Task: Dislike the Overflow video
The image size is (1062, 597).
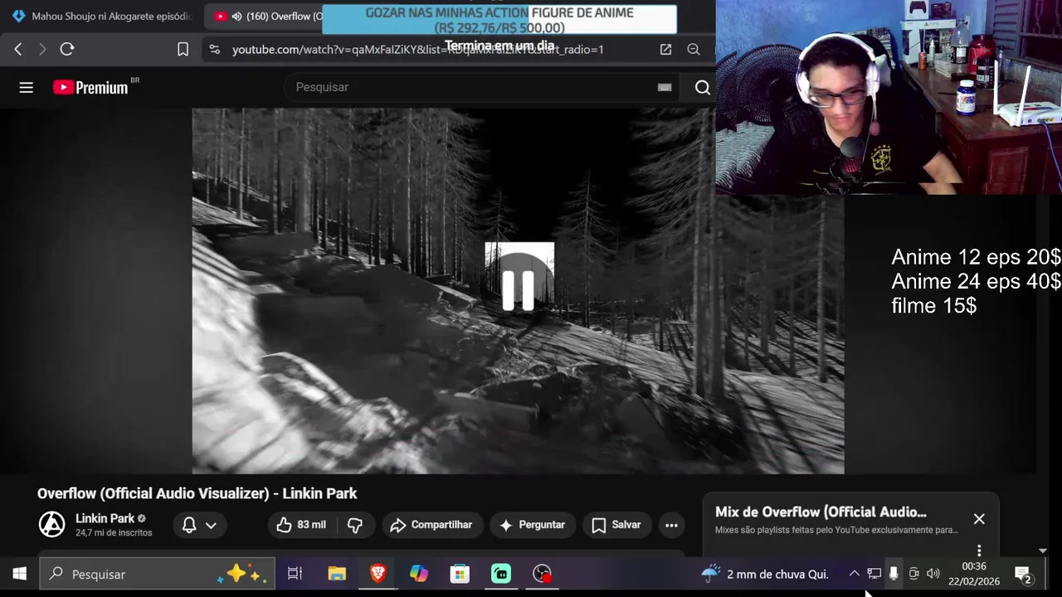Action: (x=355, y=525)
